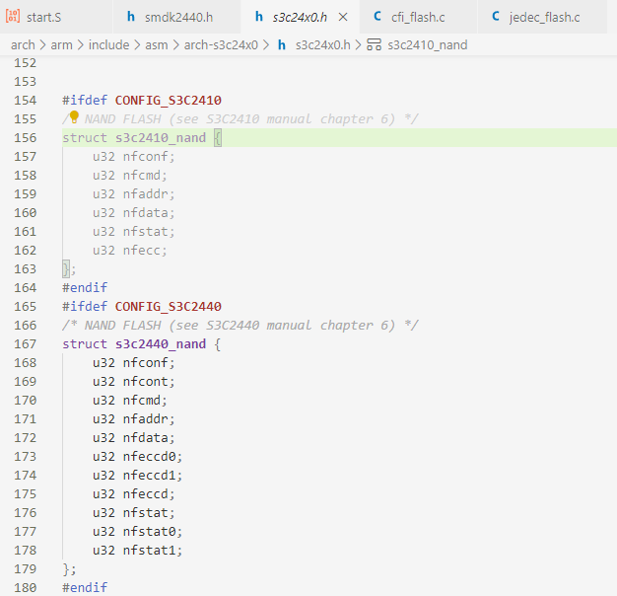Click nfdata field on line 172
Screen dimensions: 617x596
(x=145, y=438)
